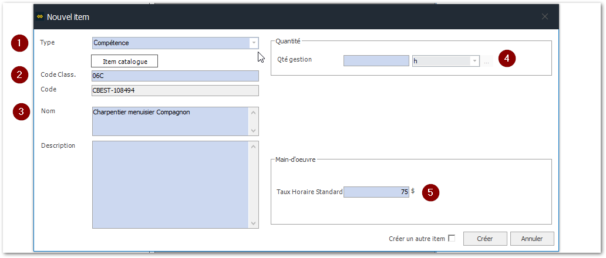Click the Description scroll down arrow
Image resolution: width=606 pixels, height=258 pixels.
[x=254, y=223]
